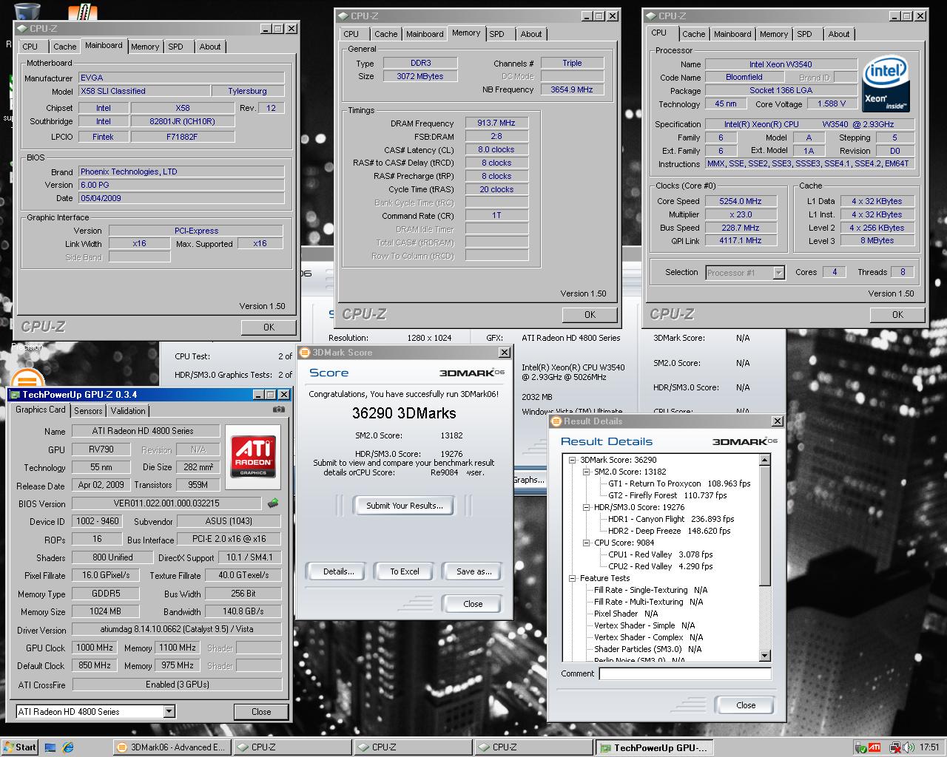Click OK in the Memory CPU-Z window

tap(590, 314)
